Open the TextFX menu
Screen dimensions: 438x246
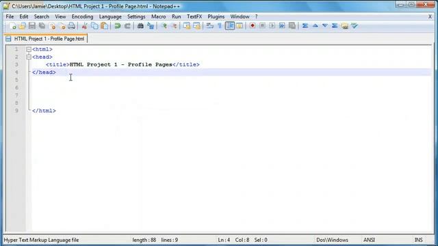pos(194,16)
